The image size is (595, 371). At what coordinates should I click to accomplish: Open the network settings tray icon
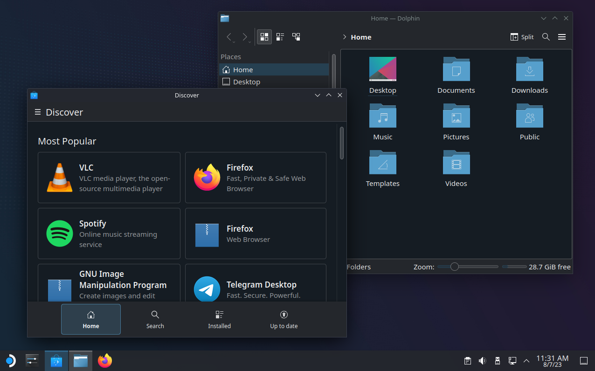(512, 360)
